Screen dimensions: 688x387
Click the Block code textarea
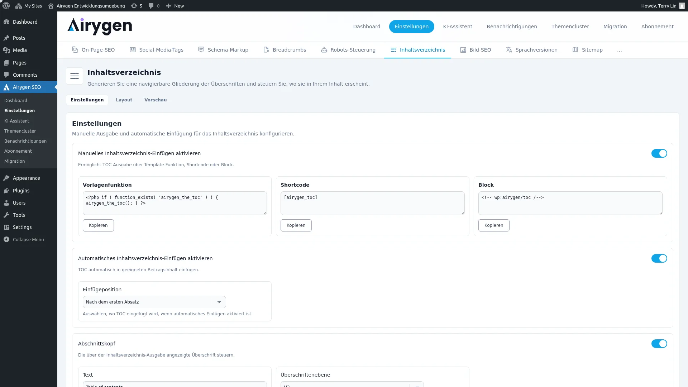click(570, 203)
